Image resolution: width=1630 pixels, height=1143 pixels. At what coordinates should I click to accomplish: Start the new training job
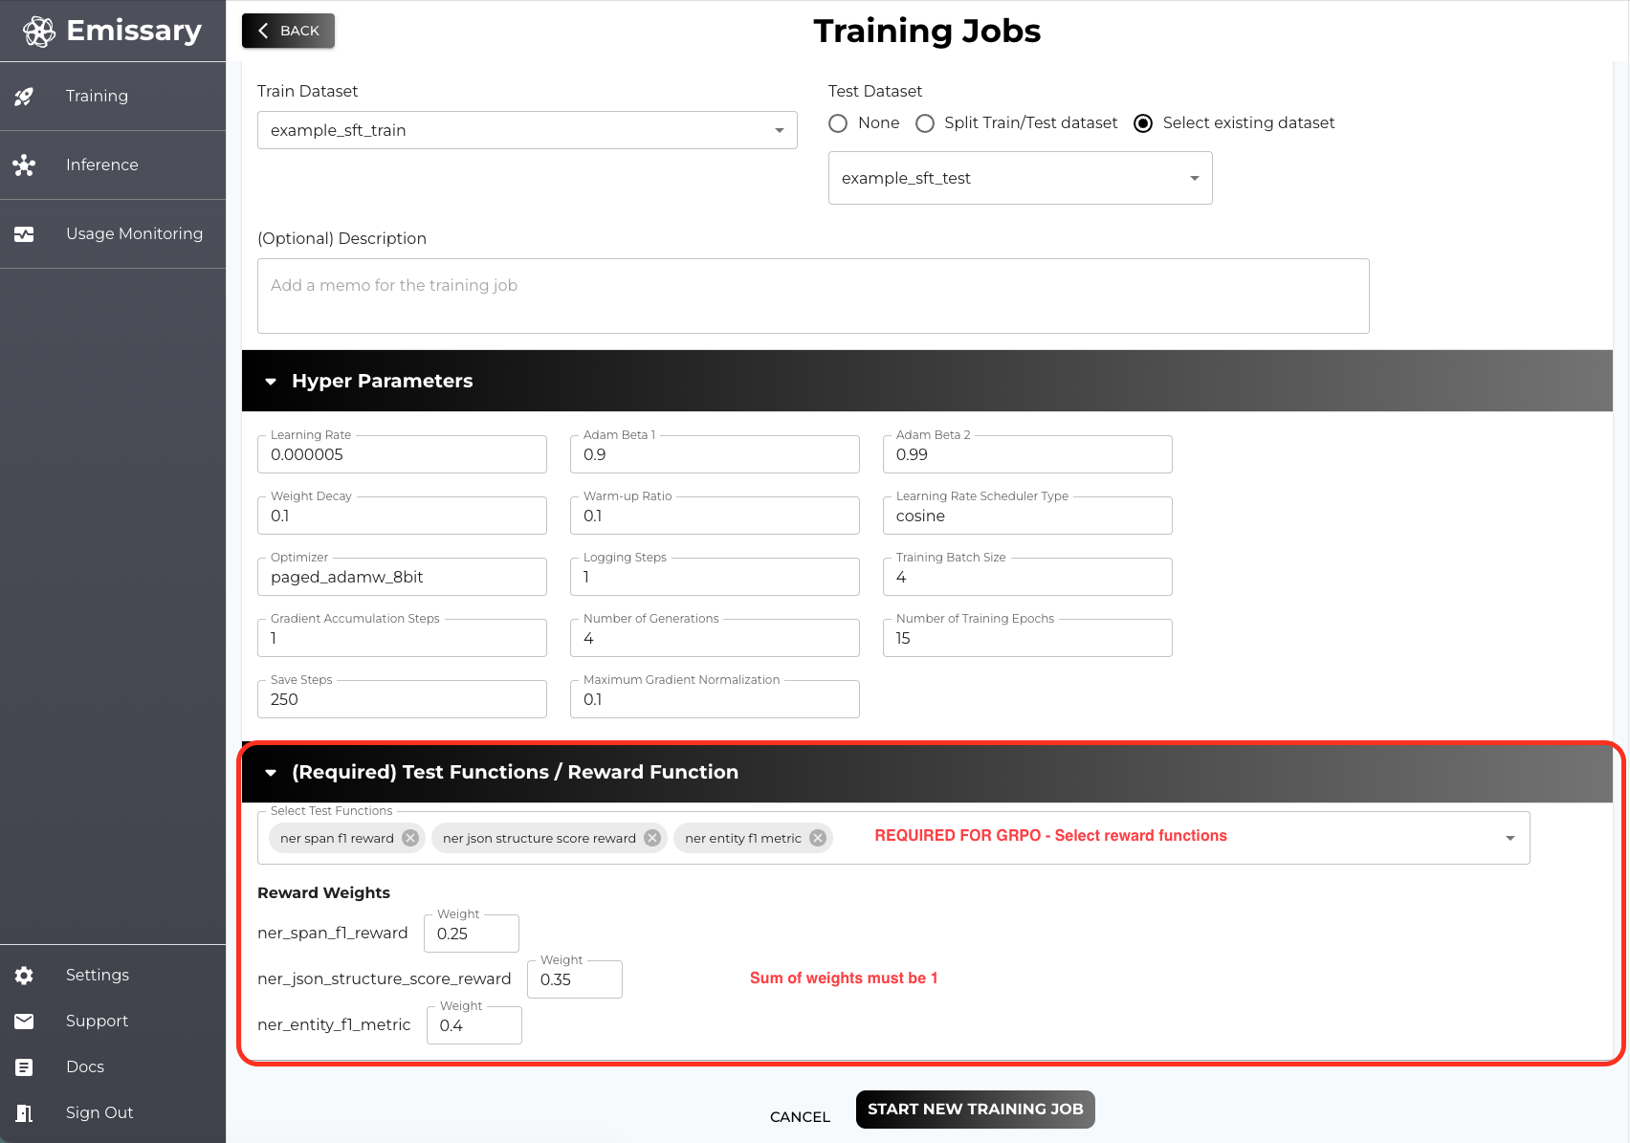975,1110
